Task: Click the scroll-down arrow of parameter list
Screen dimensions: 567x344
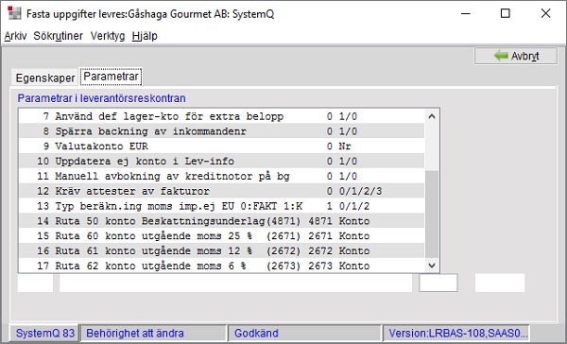Action: 432,266
